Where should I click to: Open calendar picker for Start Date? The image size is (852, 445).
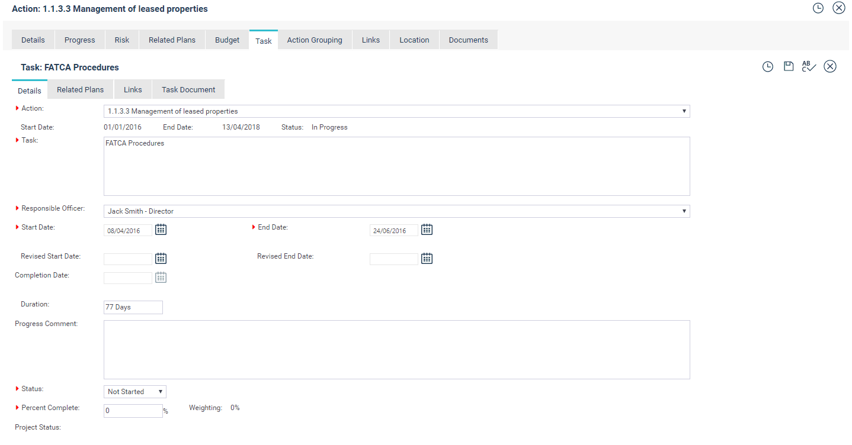[161, 230]
